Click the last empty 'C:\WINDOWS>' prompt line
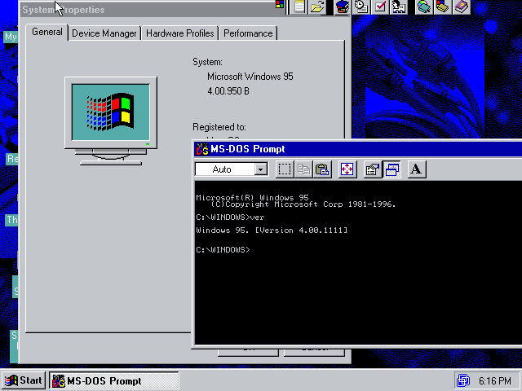The height and width of the screenshot is (391, 522). [223, 250]
